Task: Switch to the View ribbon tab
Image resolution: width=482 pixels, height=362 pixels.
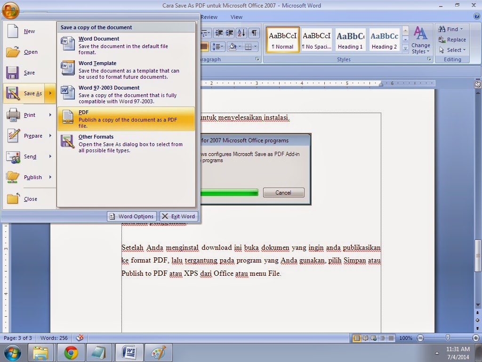Action: click(x=236, y=17)
